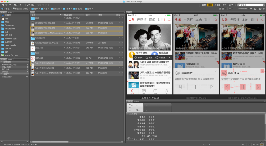Switch to the 必要项 workspace
The height and width of the screenshot is (146, 266).
coord(217,5)
